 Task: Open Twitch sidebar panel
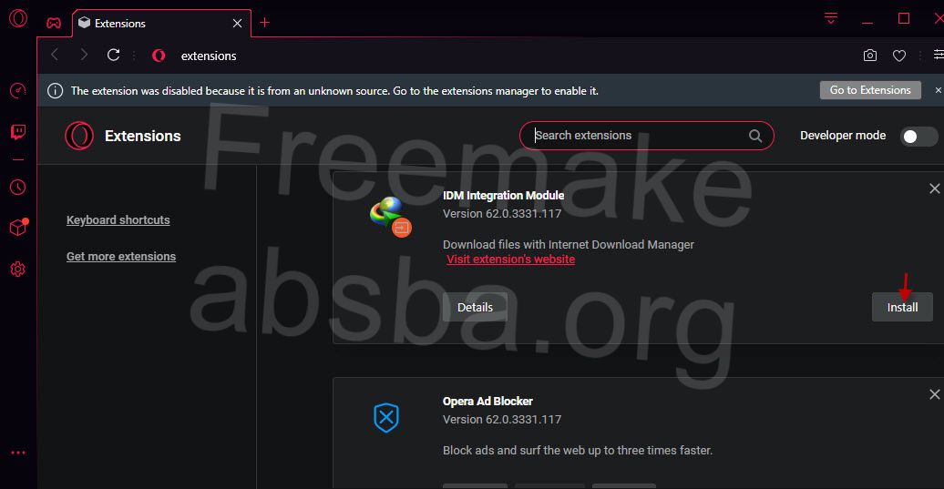point(18,132)
